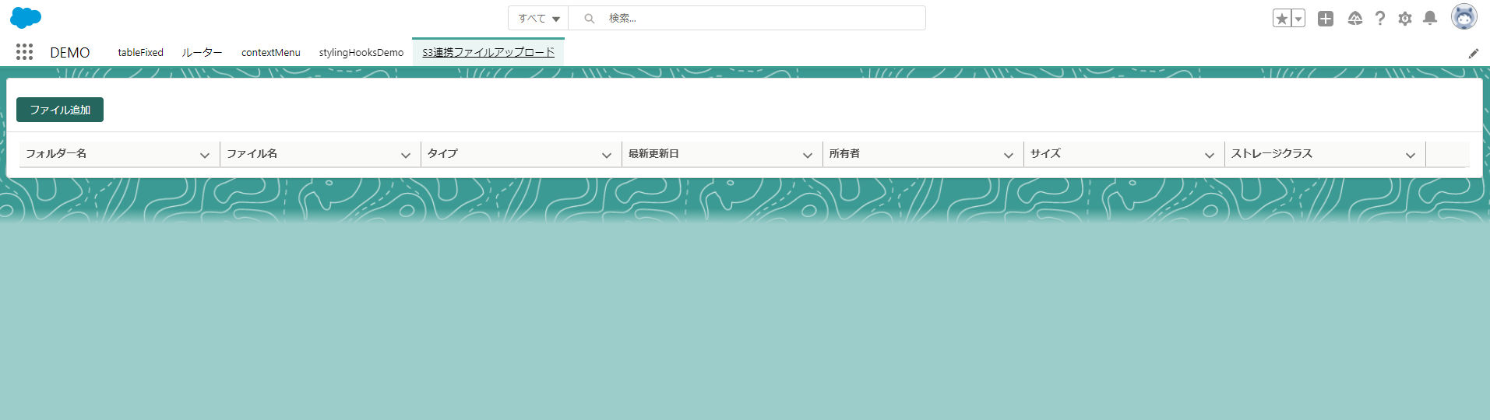1490x420 pixels.
Task: Open the Trailhead guidance icon
Action: (1355, 19)
